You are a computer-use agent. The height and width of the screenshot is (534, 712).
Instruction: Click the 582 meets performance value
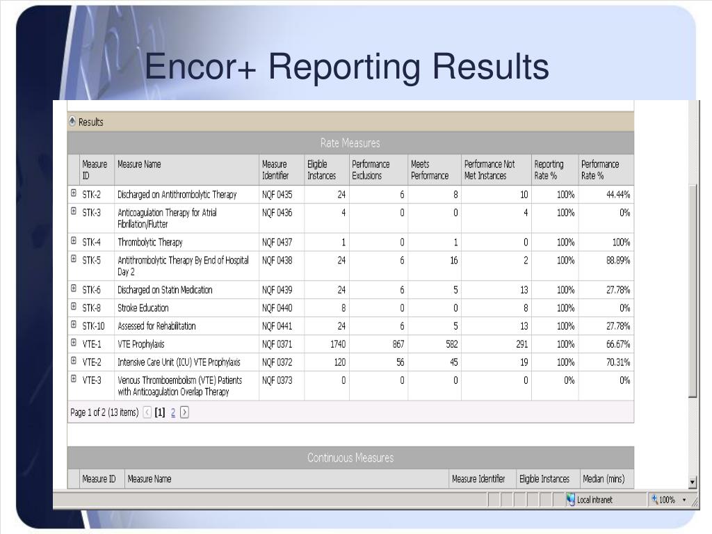452,345
